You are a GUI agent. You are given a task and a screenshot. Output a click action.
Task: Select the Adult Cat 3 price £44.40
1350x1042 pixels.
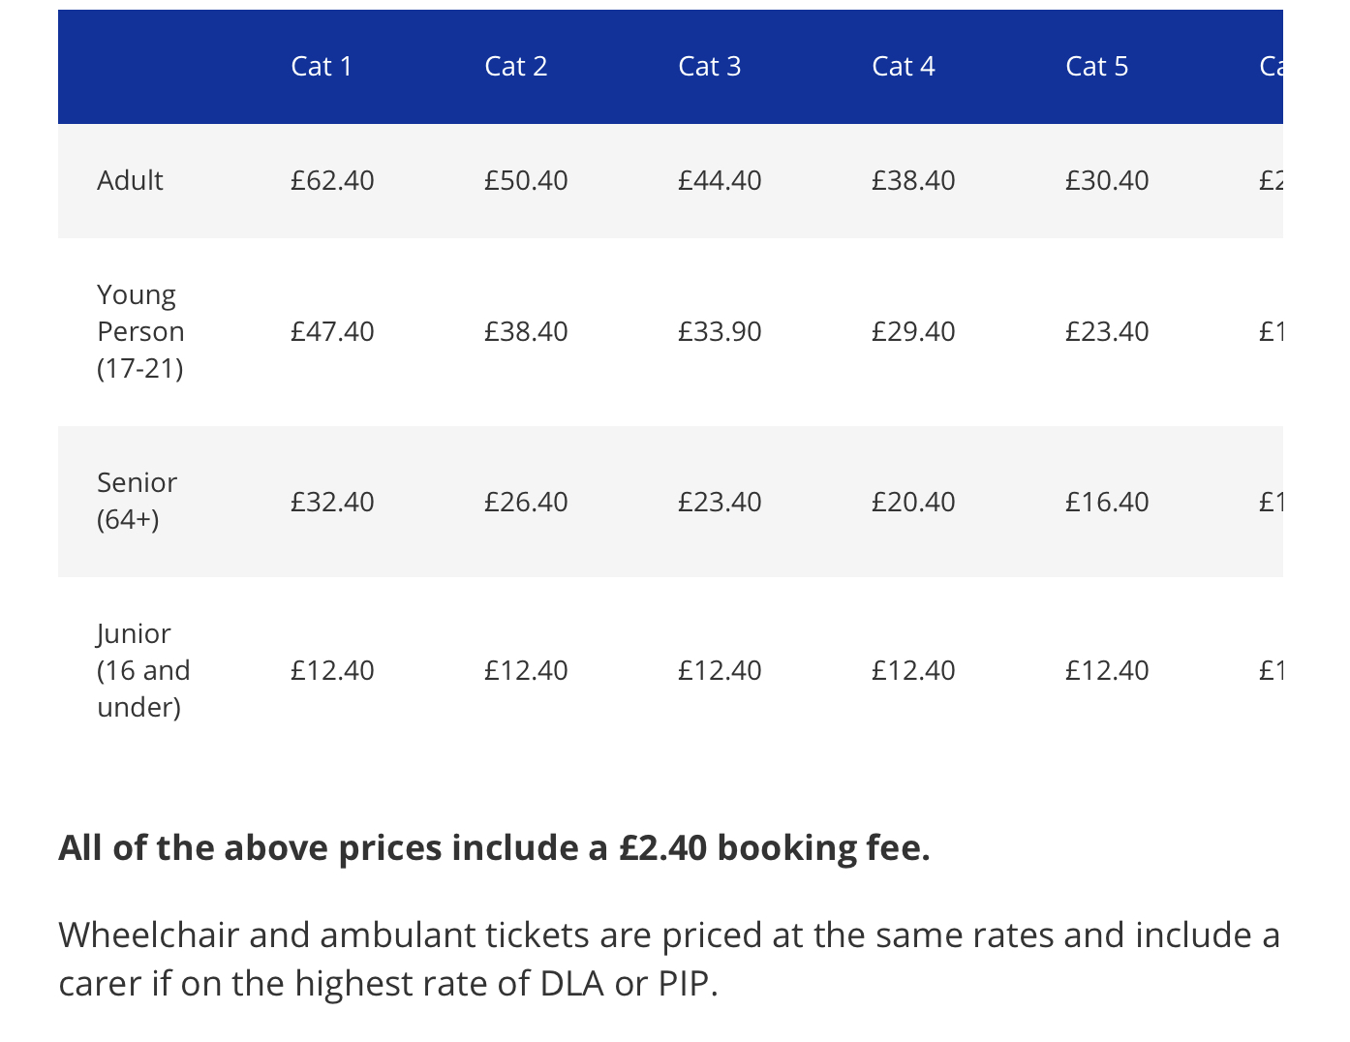coord(720,180)
